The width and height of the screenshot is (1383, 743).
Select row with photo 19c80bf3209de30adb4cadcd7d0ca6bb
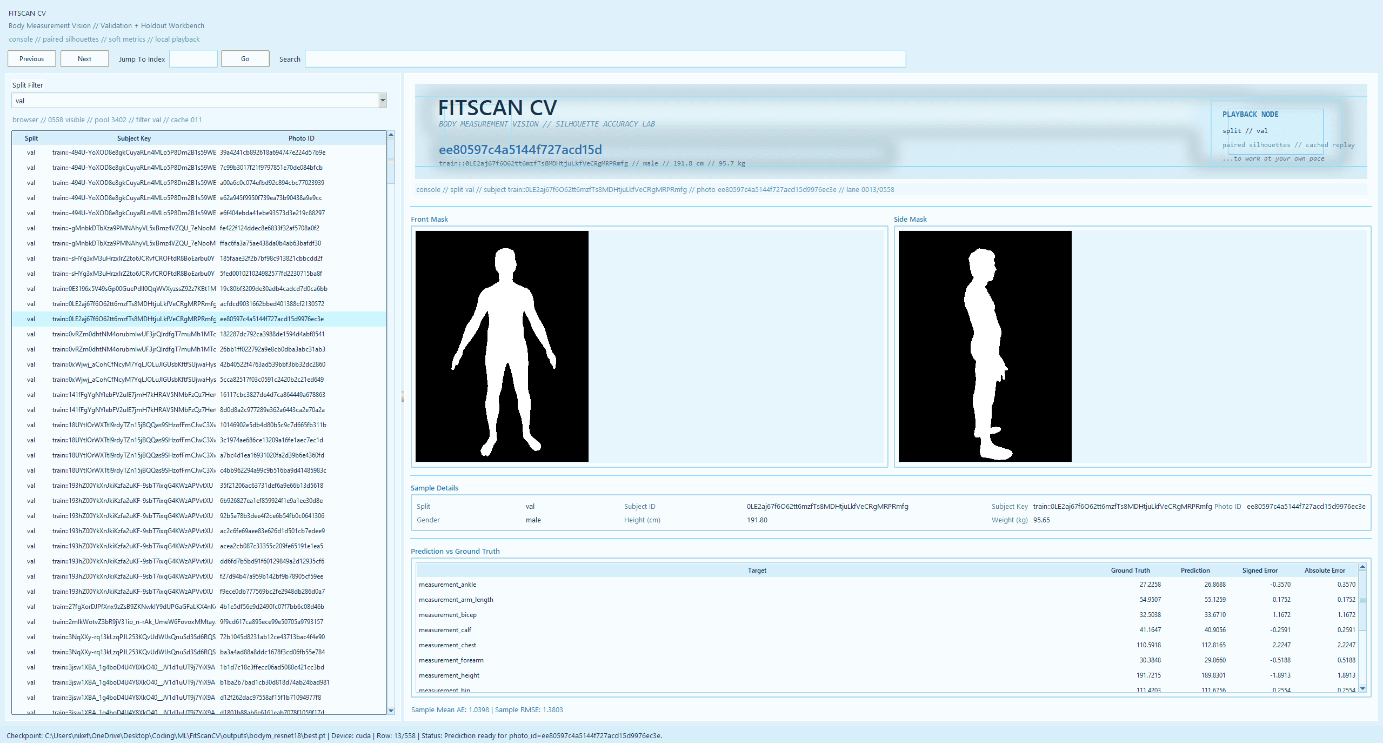(x=199, y=289)
